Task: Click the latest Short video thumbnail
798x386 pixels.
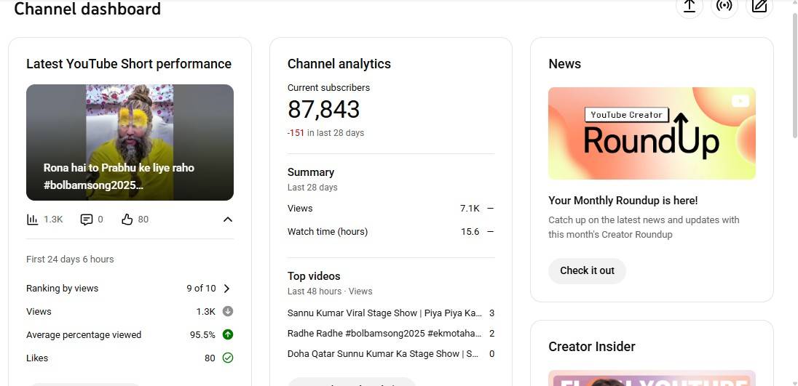Action: 130,142
